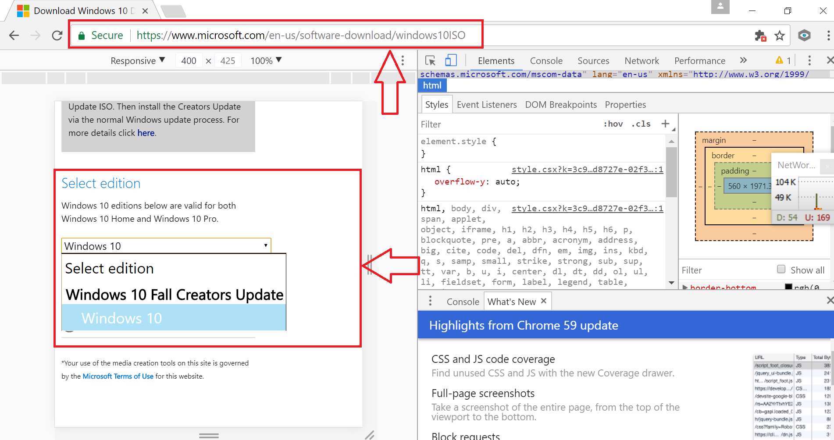This screenshot has width=834, height=440.
Task: Open the drawer's three-dot menu
Action: pos(430,301)
